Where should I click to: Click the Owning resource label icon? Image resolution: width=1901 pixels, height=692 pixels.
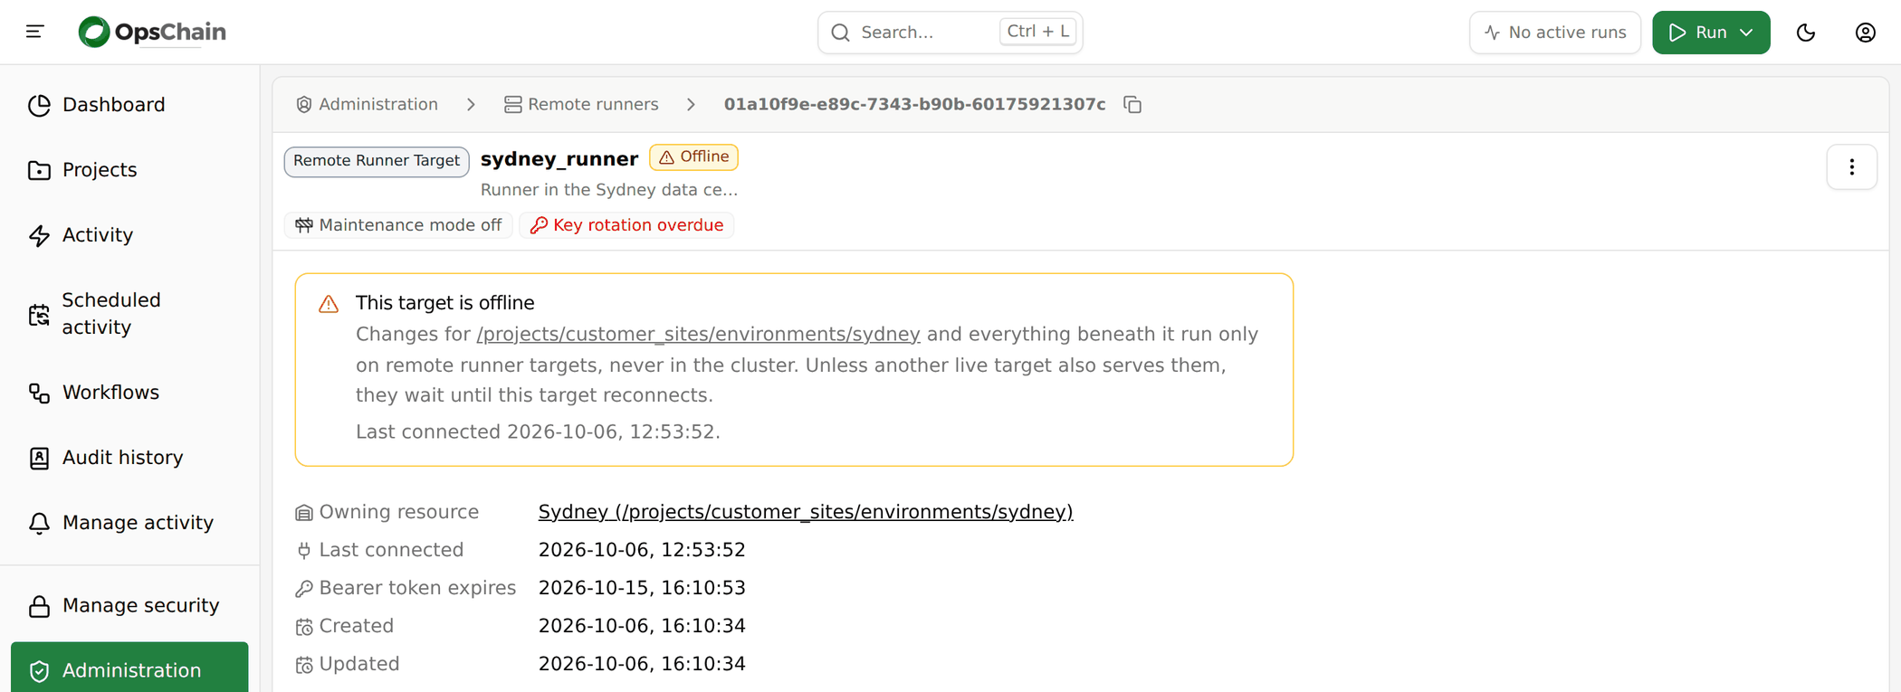click(x=304, y=513)
